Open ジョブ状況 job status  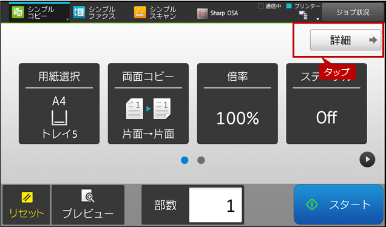(x=353, y=12)
